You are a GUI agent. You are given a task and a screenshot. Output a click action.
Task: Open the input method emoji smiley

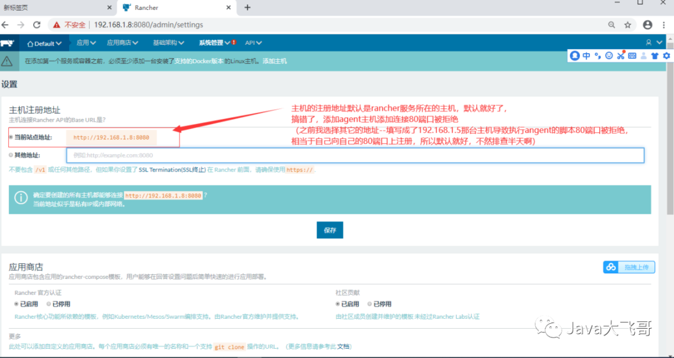point(608,56)
